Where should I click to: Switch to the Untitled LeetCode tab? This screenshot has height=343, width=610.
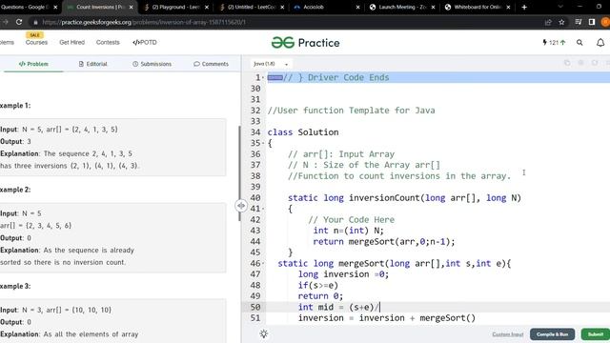tap(252, 7)
